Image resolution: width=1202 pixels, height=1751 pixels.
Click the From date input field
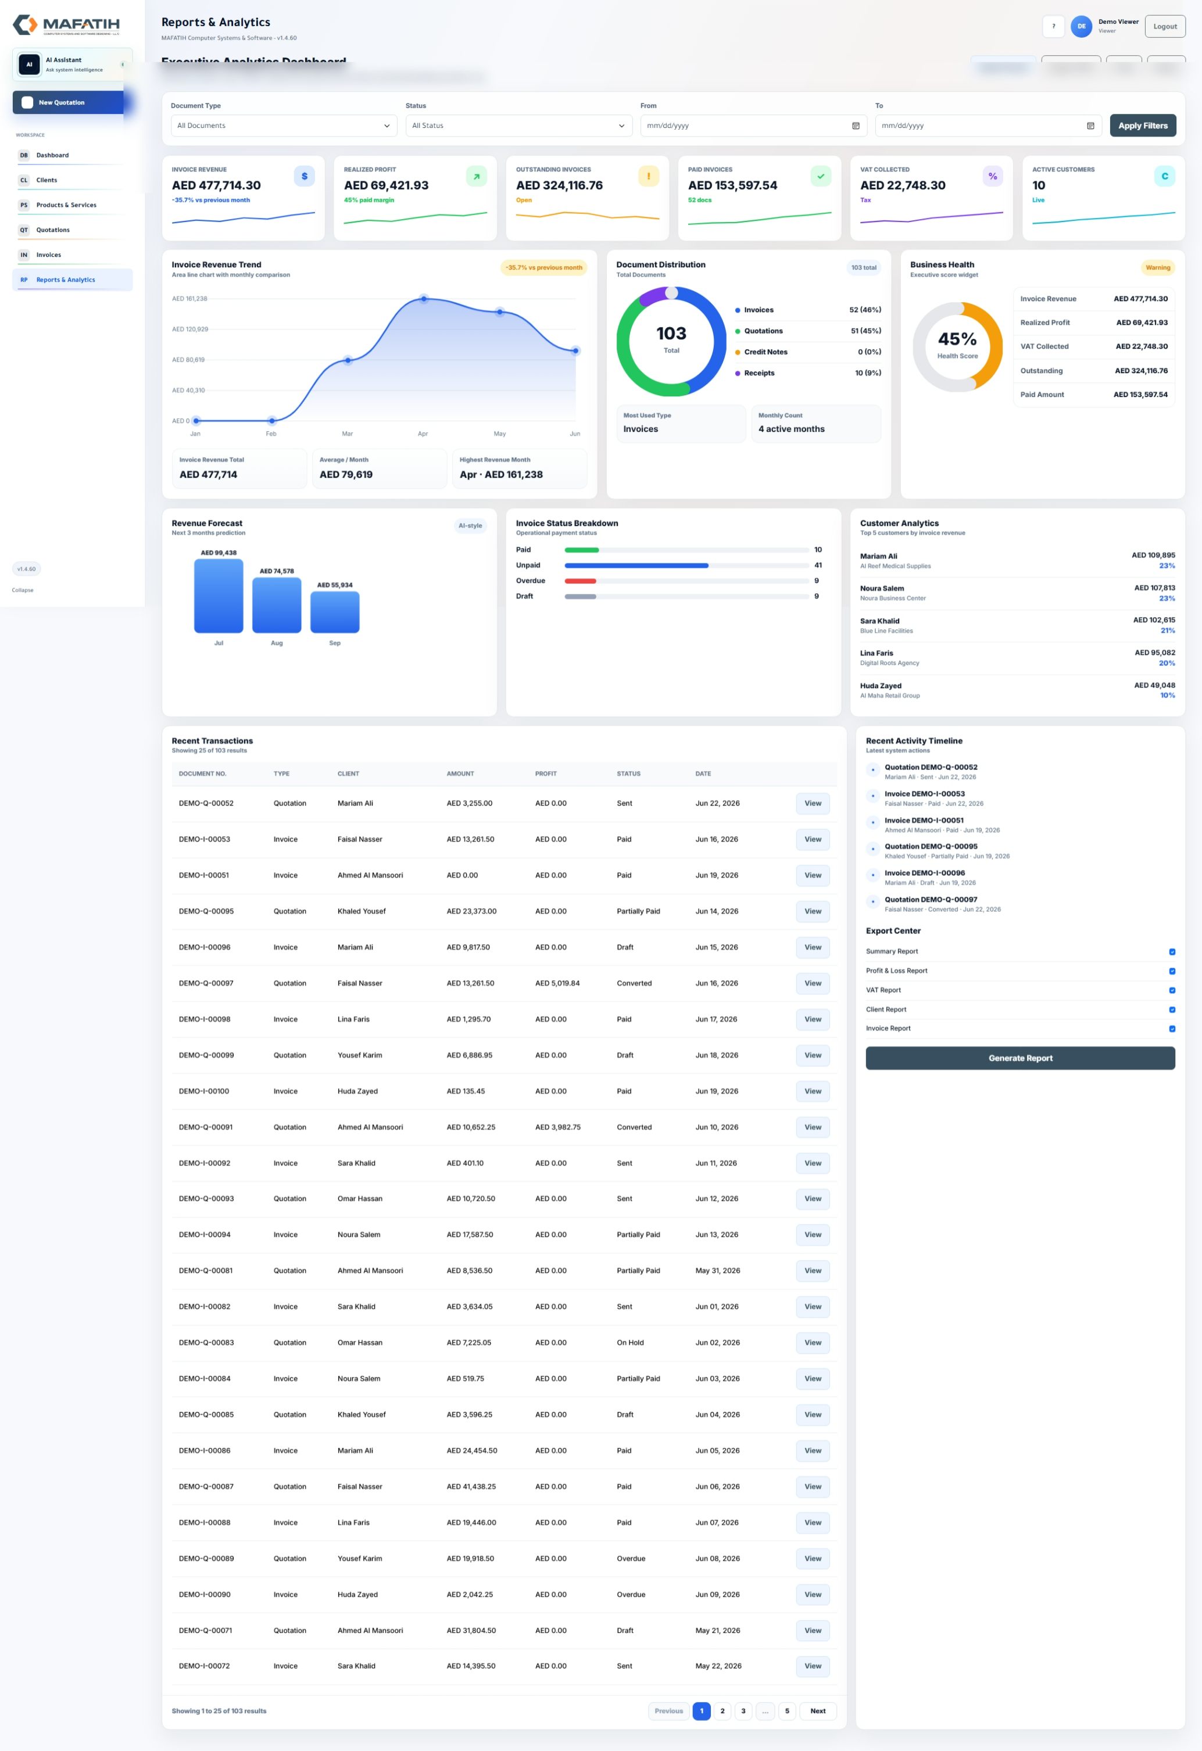pos(754,126)
